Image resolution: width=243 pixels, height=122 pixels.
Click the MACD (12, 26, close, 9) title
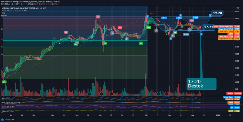[11, 102]
